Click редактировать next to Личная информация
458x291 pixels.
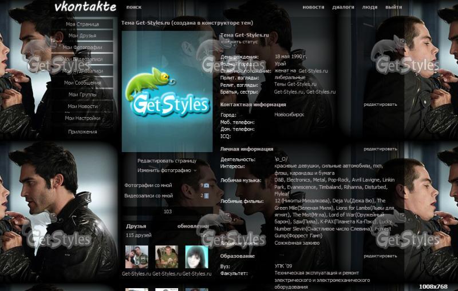380,149
